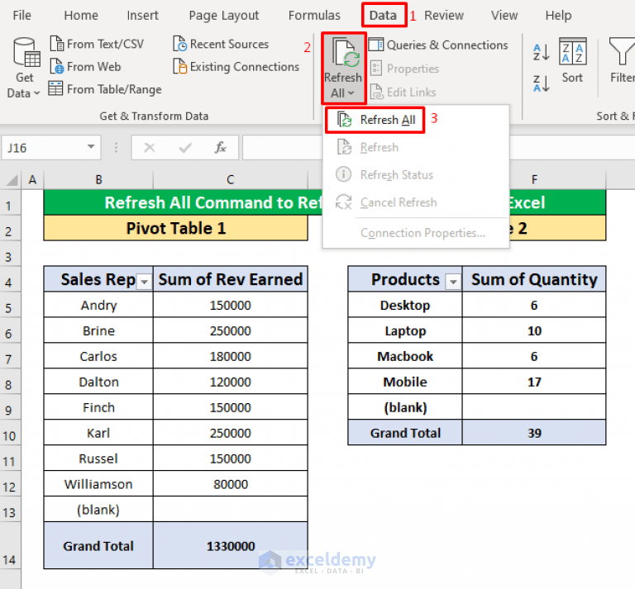635x589 pixels.
Task: Select the Macbook product cell
Action: 405,356
